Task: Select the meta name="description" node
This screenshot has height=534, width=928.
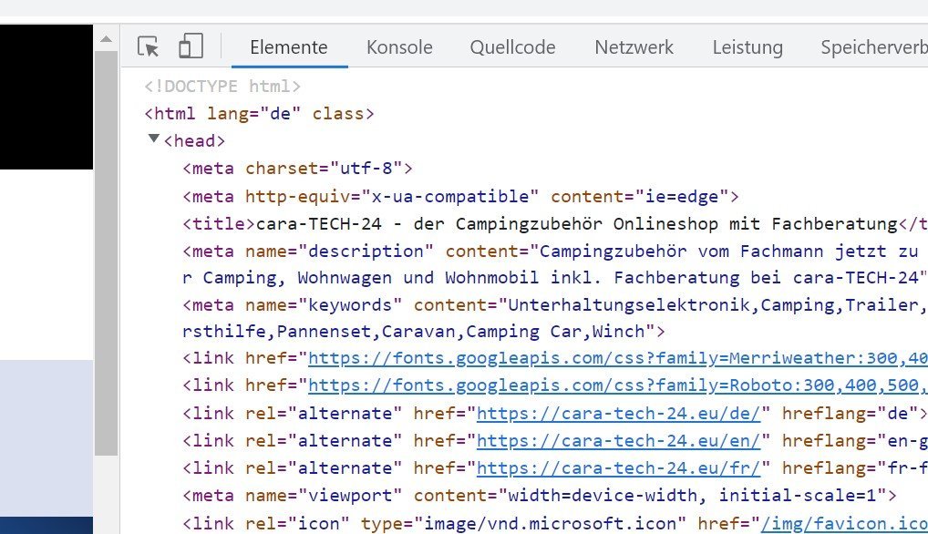Action: (x=555, y=264)
